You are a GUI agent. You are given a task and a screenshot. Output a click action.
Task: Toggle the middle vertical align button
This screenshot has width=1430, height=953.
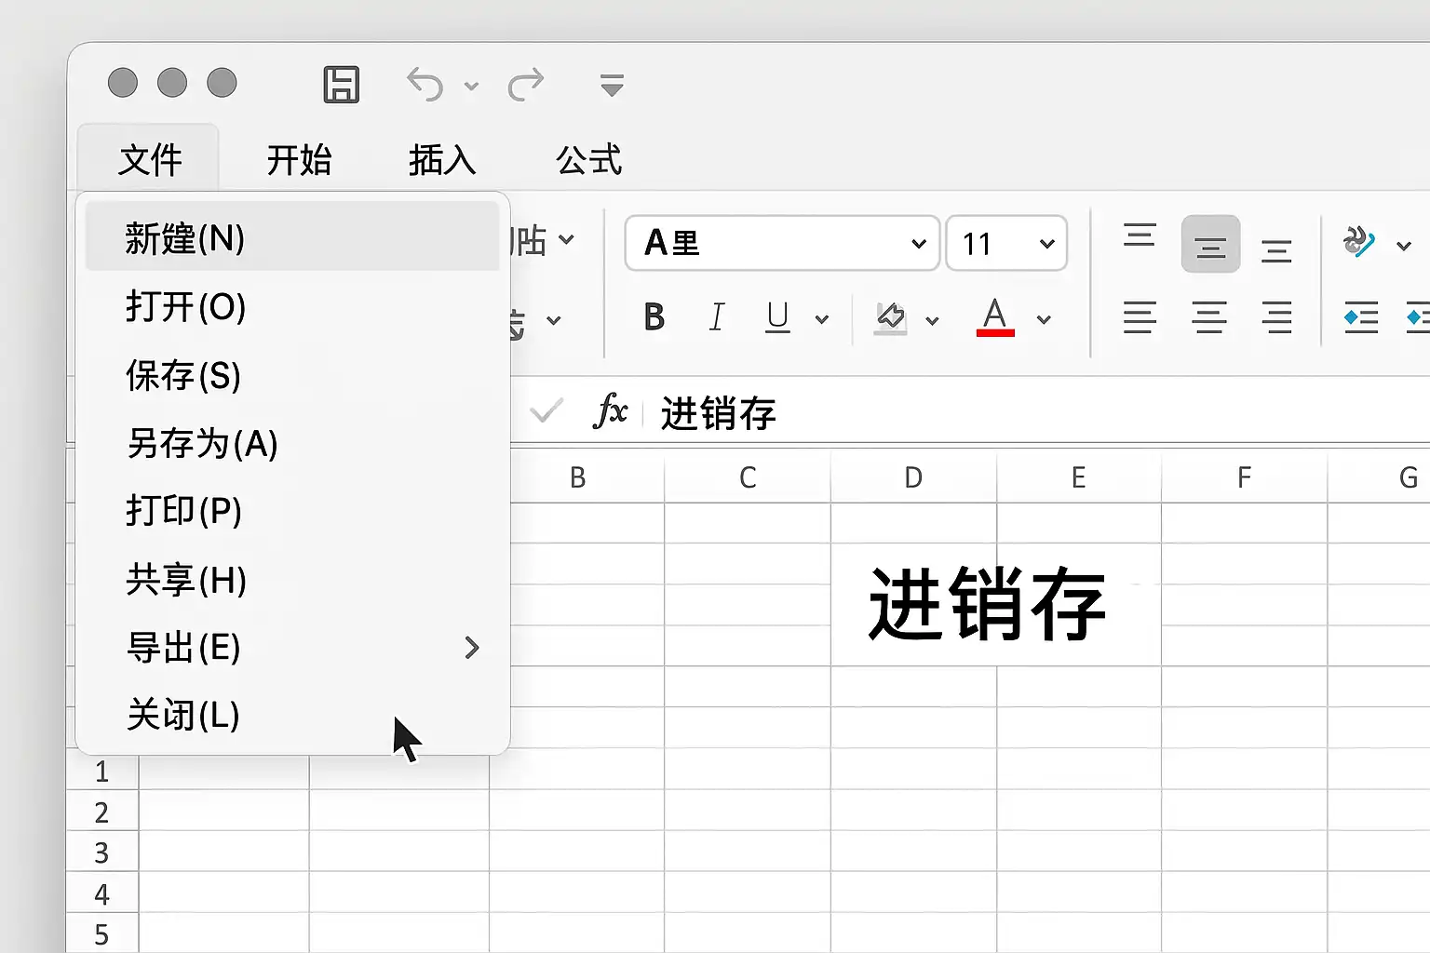(x=1209, y=245)
